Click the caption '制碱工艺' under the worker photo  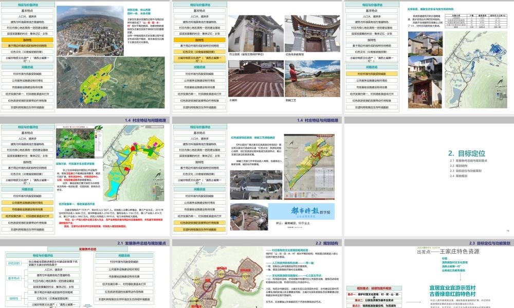[x=291, y=100]
